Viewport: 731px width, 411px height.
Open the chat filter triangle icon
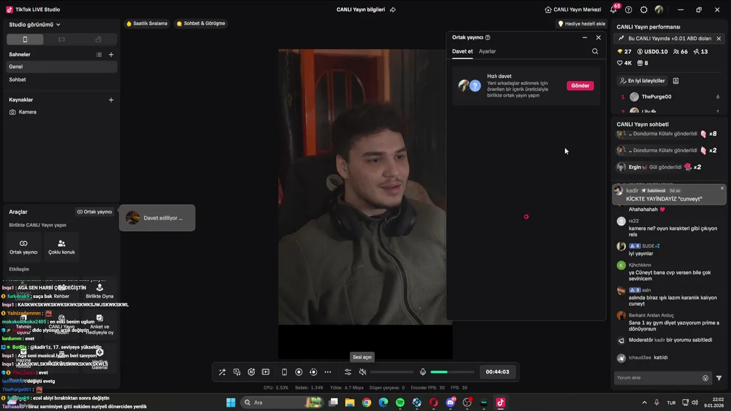pos(719,378)
